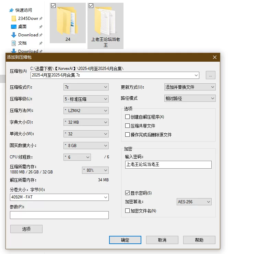Open 快速访问 in the sidebar
This screenshot has width=271, height=254.
click(x=24, y=10)
